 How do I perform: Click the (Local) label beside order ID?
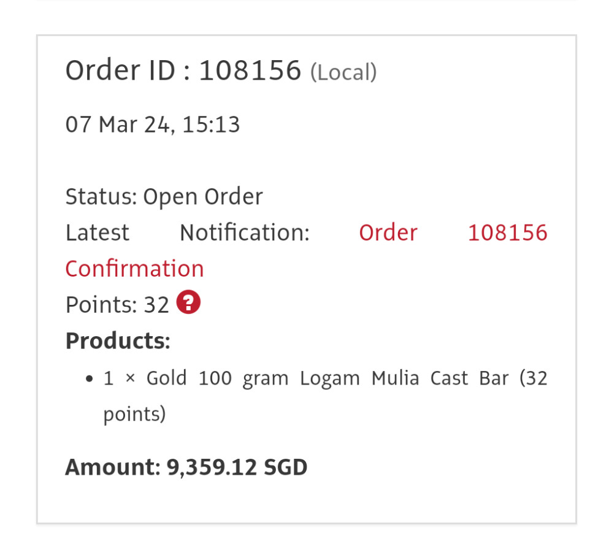(x=343, y=73)
